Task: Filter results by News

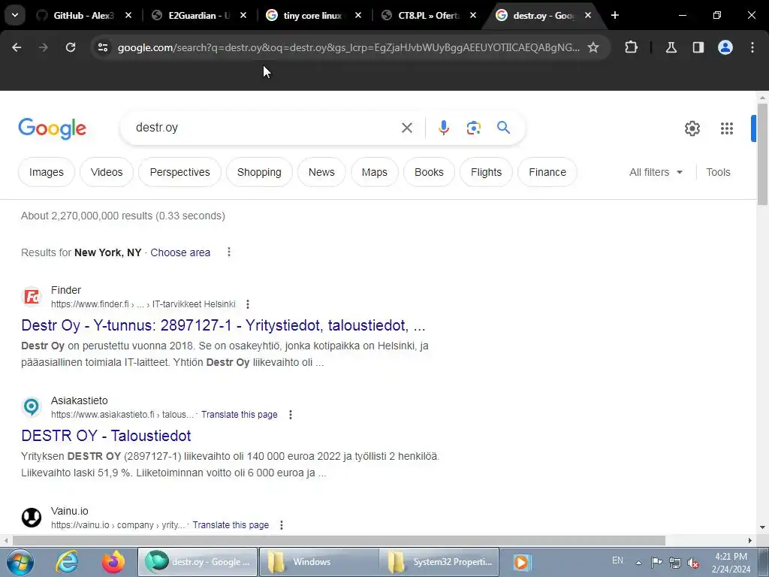Action: point(321,172)
